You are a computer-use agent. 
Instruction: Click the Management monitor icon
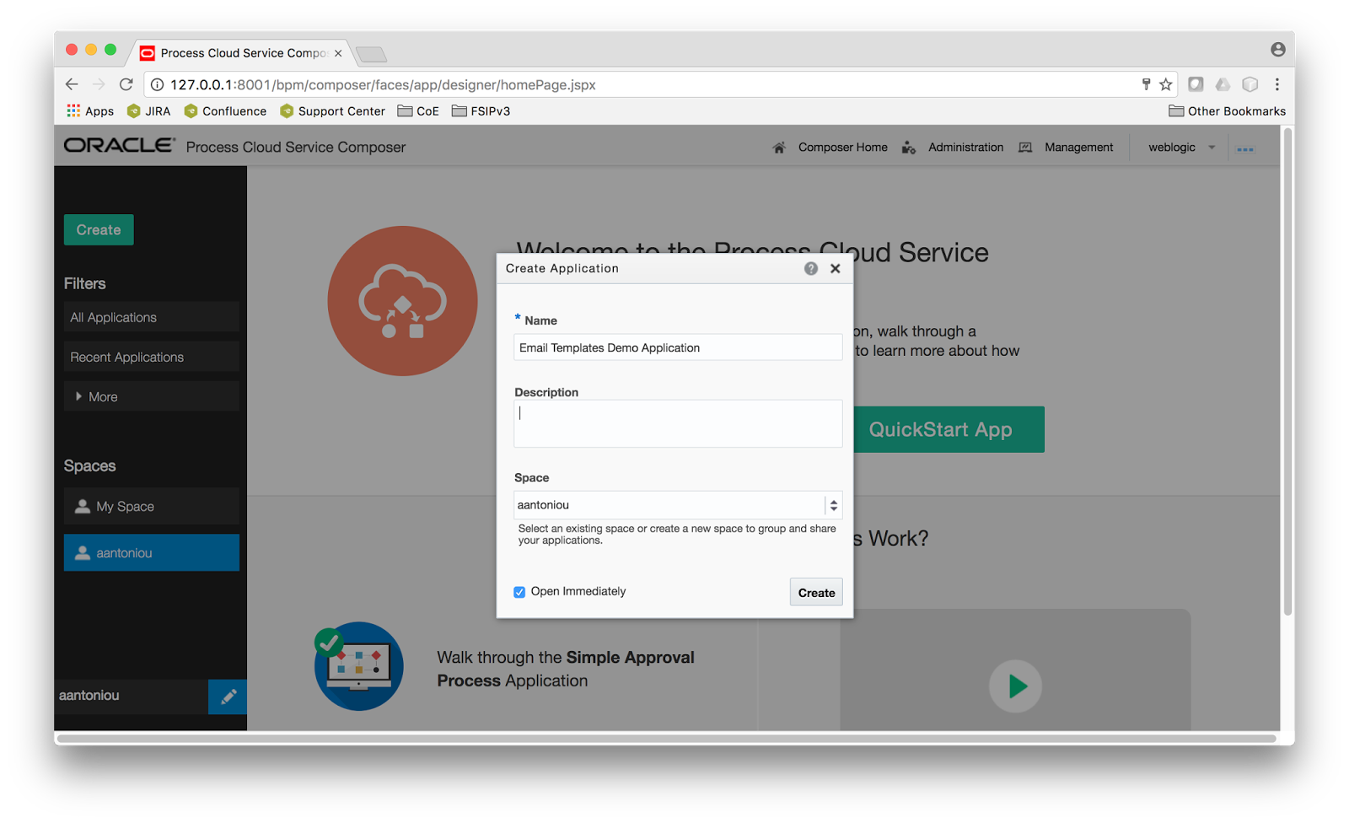click(1025, 147)
